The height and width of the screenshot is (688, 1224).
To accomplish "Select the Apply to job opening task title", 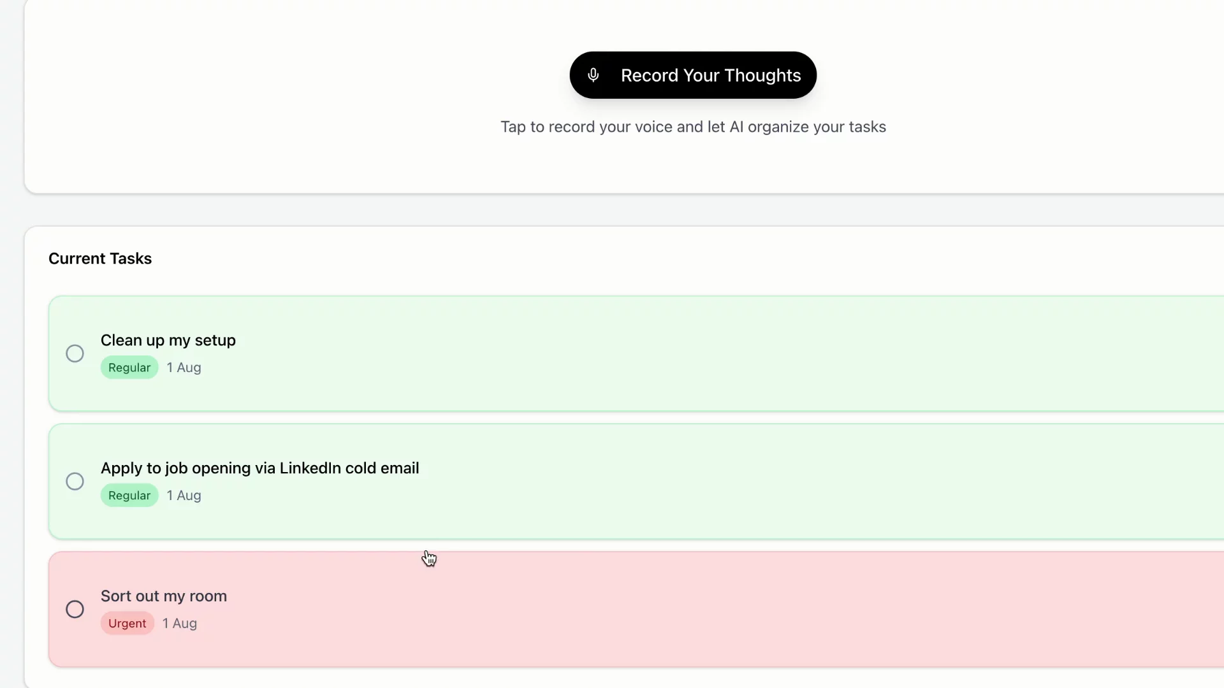I will coord(259,468).
